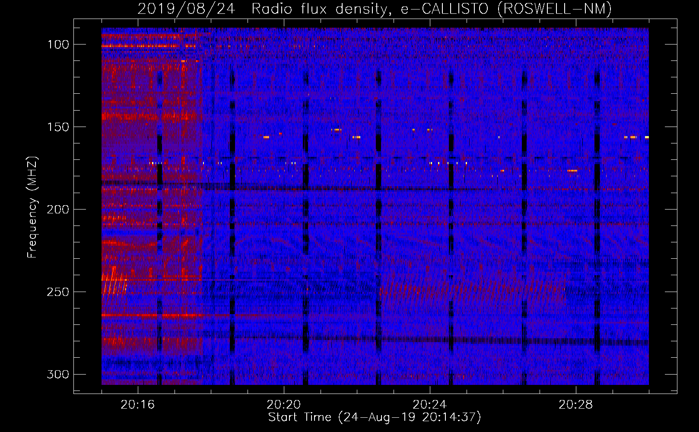Click the 'Start Time (24-Aug-19 20:14:37)' axis label

click(375, 417)
